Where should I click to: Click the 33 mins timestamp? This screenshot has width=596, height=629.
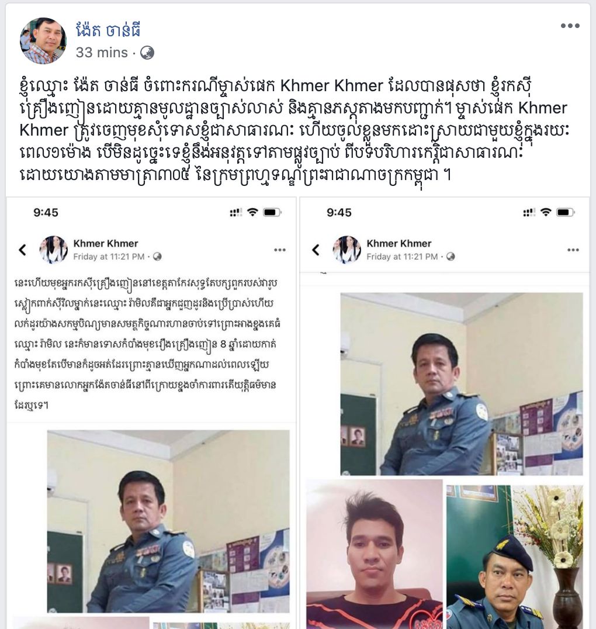point(102,53)
